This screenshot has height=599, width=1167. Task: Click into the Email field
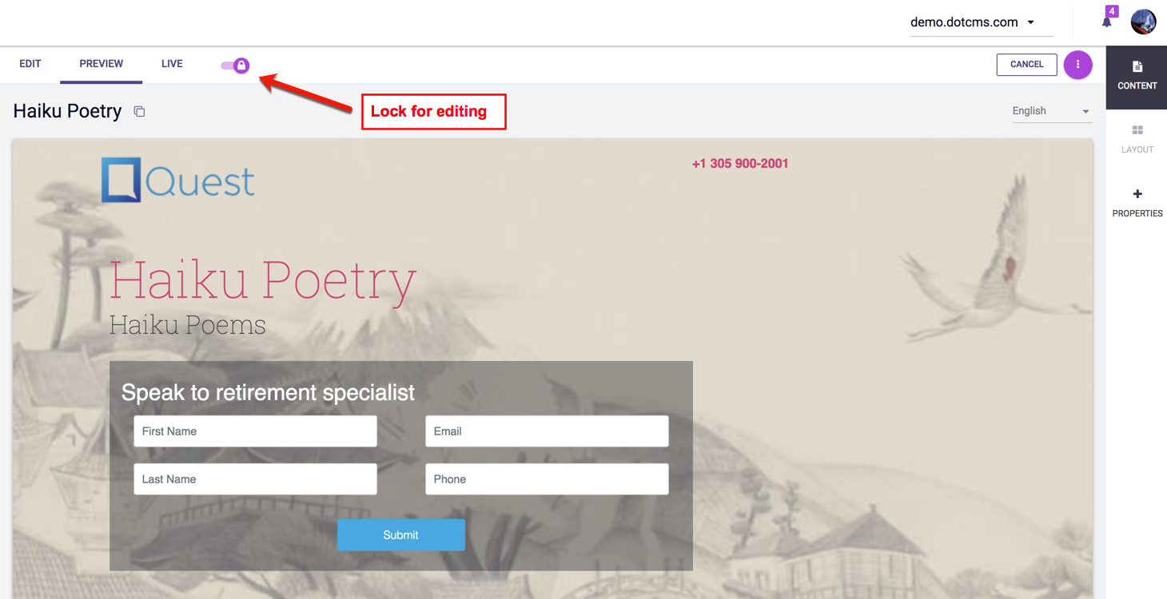tap(547, 431)
